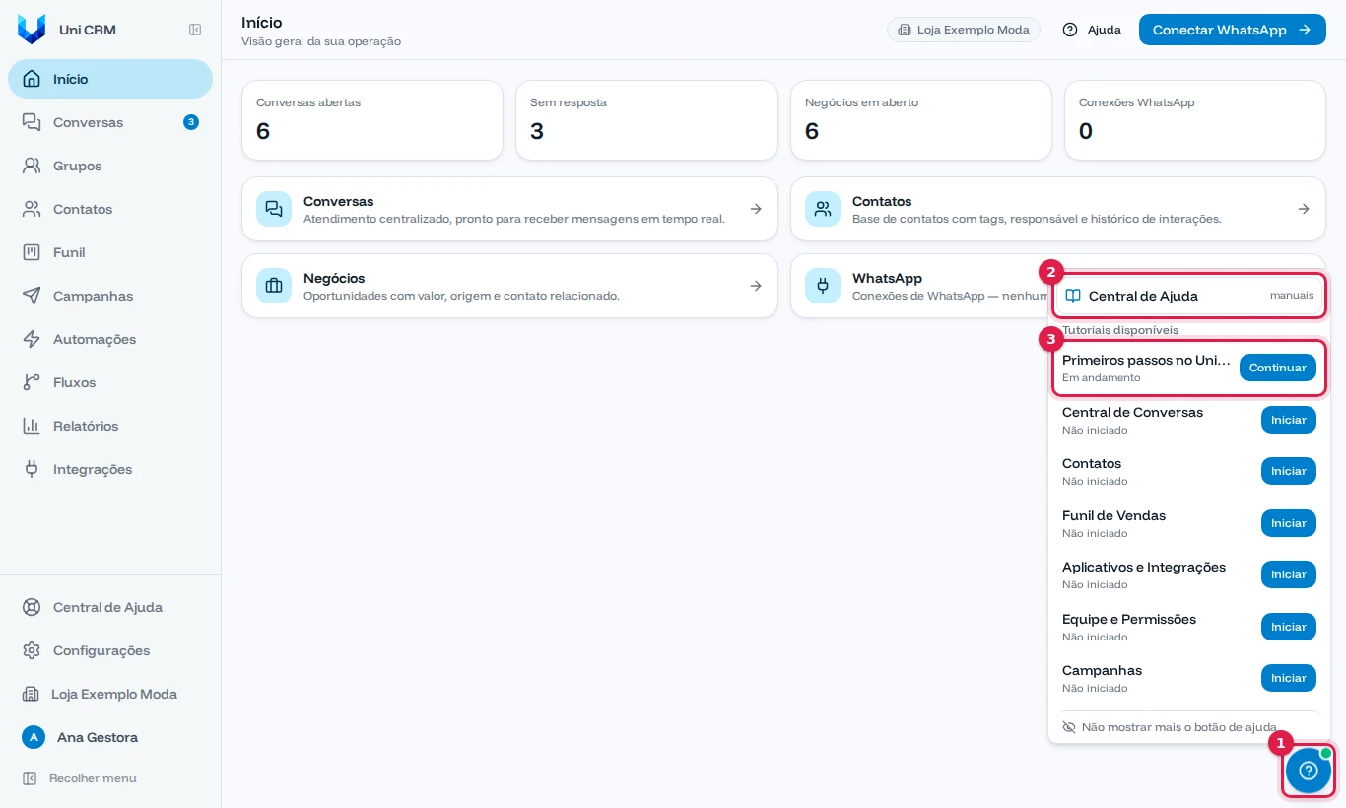Open Contatos in the sidebar
Viewport: 1346px width, 808px height.
point(110,209)
